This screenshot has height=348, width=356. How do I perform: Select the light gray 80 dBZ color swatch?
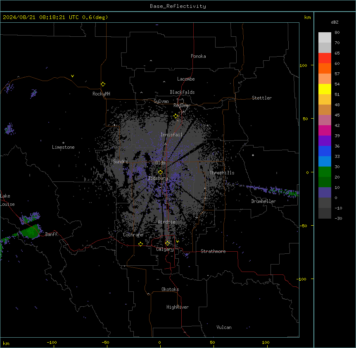pyautogui.click(x=325, y=38)
